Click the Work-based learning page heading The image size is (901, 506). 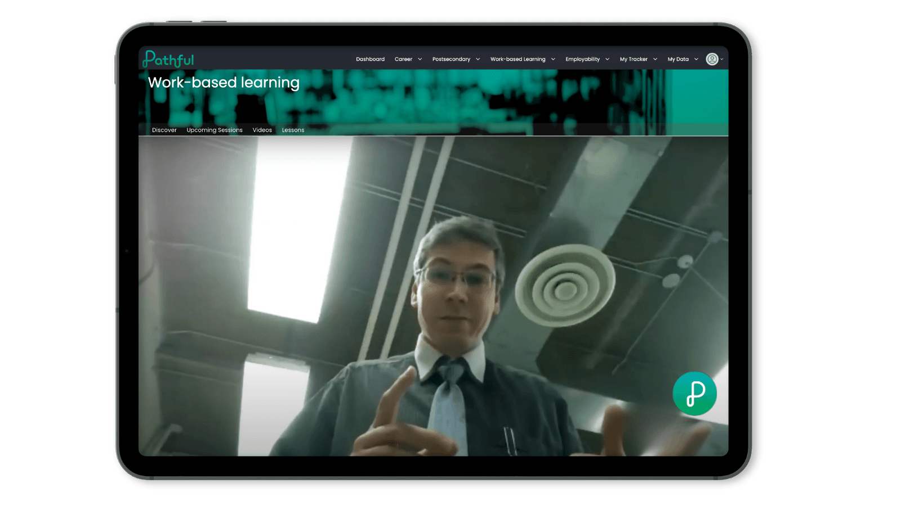[x=224, y=83]
